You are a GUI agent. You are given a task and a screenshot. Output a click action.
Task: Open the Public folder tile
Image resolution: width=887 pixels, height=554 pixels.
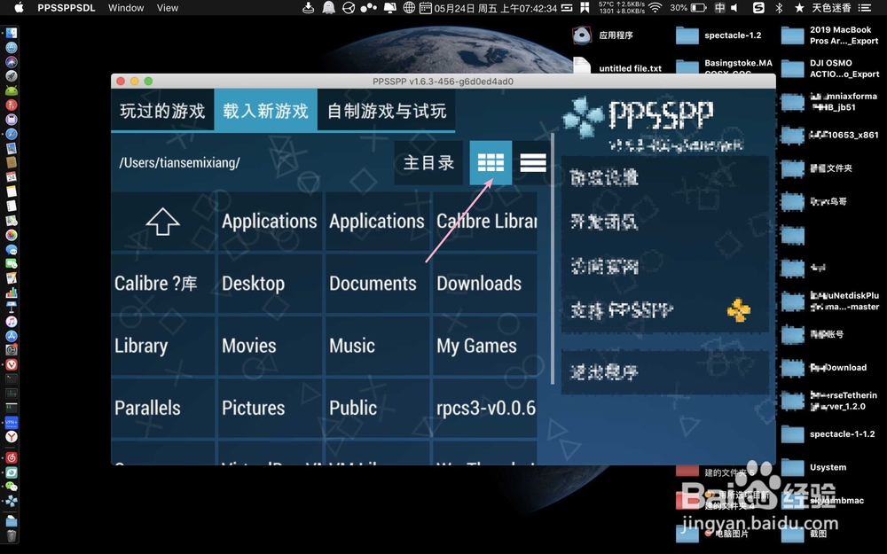click(x=376, y=408)
